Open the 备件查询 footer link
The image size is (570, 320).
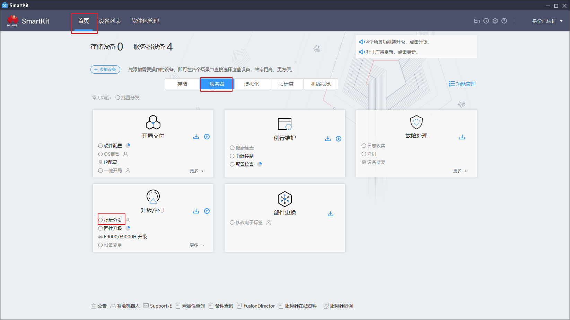click(221, 306)
